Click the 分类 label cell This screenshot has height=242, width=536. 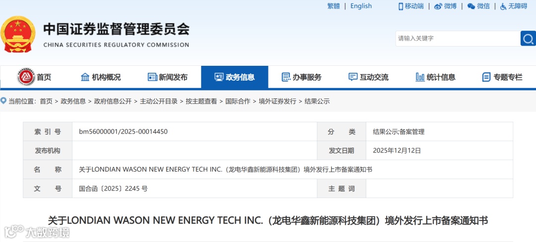[341, 132]
